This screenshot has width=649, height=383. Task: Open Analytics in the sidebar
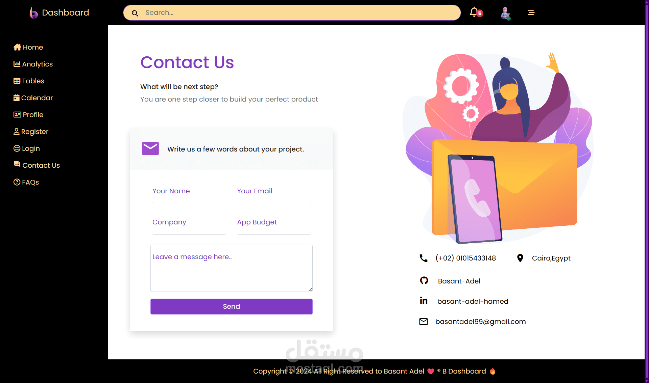(33, 64)
